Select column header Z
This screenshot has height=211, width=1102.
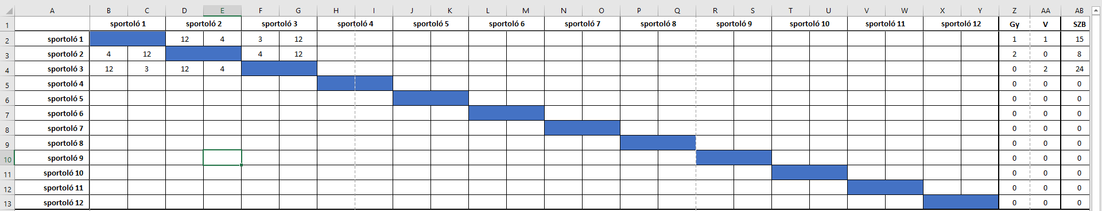point(1014,10)
